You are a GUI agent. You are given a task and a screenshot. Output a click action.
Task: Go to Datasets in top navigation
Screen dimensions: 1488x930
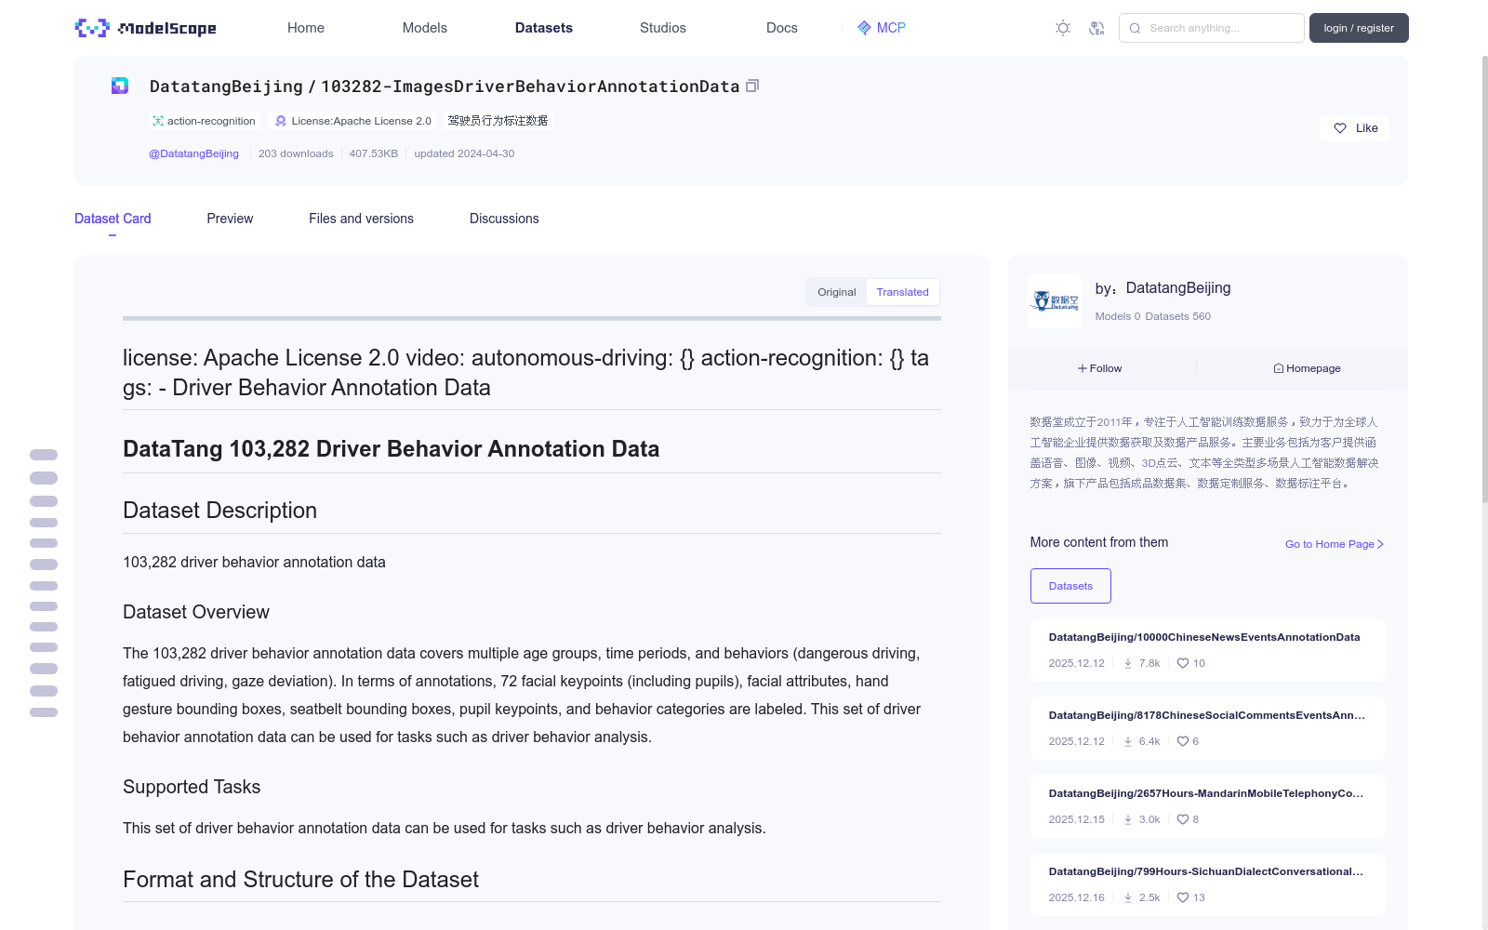(x=544, y=28)
